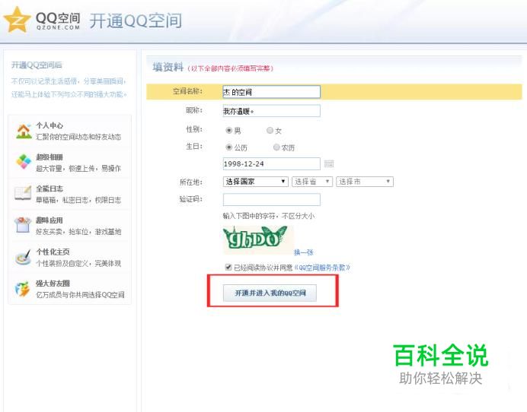Click the 超大容量，极速上传，易操作 description
This screenshot has width=527, height=412.
pos(78,169)
